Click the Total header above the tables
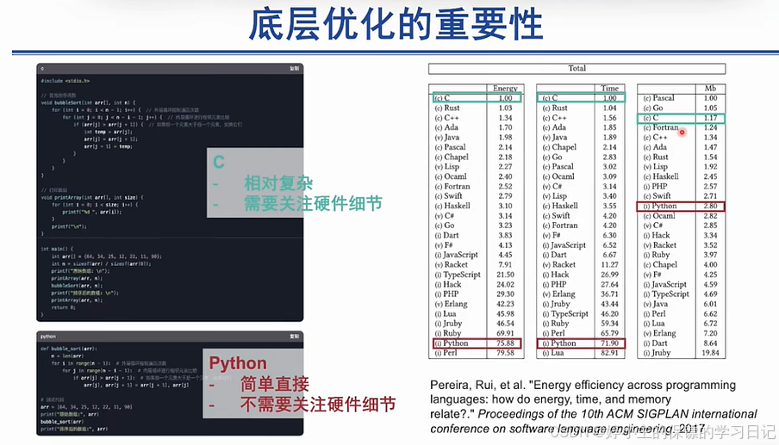This screenshot has height=445, width=779. (x=576, y=69)
